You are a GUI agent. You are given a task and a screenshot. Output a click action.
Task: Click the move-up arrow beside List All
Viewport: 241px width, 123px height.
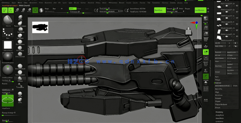point(229,43)
